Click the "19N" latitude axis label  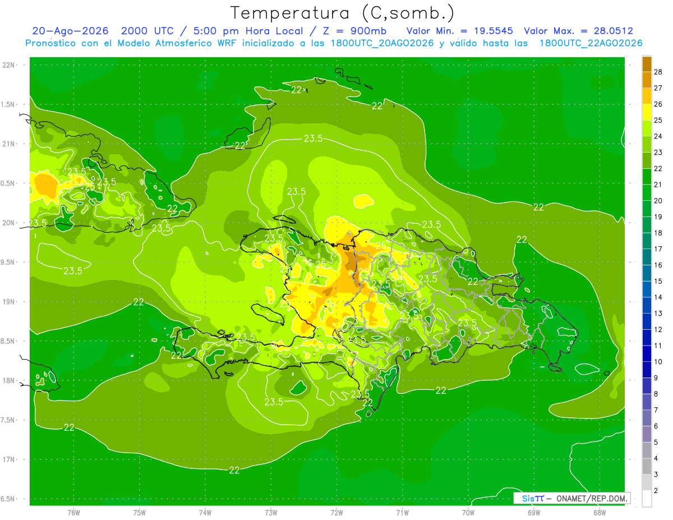tap(9, 302)
